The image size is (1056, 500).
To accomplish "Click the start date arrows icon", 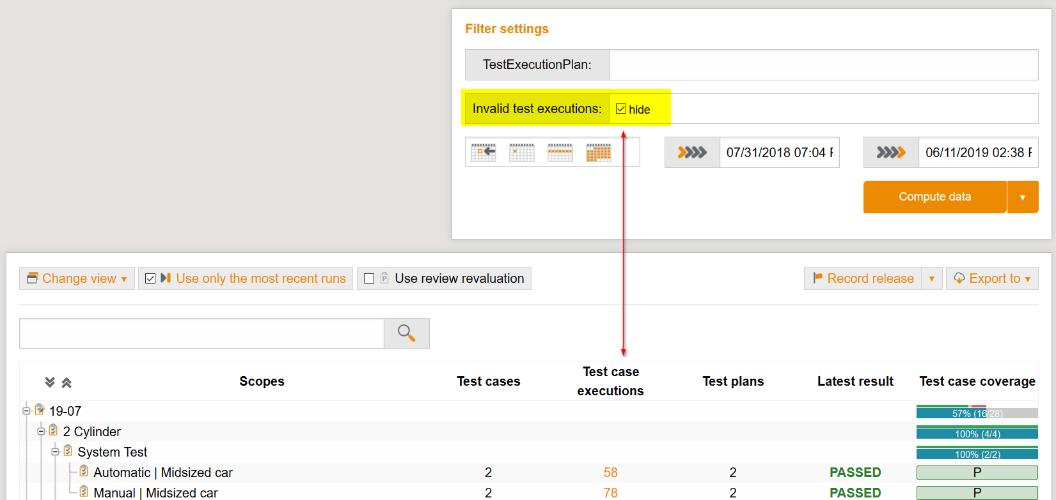I will coord(692,153).
